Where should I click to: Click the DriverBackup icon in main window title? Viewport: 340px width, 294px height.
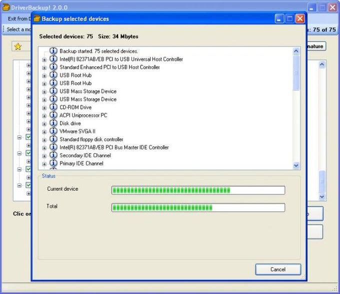(x=6, y=7)
